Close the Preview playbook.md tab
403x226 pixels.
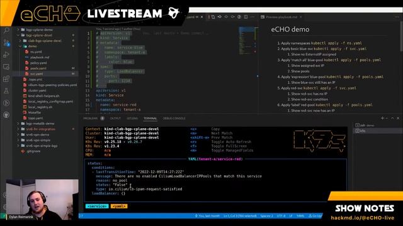tap(300, 17)
